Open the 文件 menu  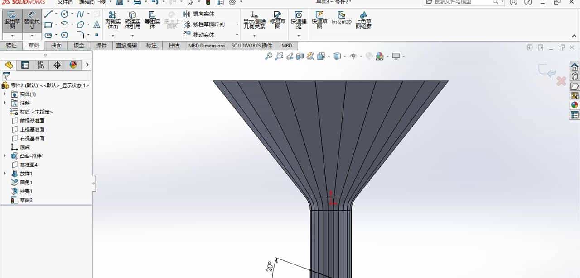coord(66,2)
